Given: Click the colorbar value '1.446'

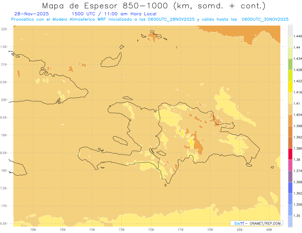Looking at the screenshot, I should 298,36.
